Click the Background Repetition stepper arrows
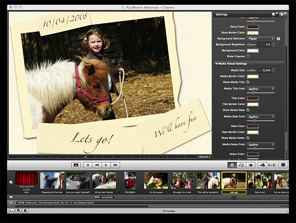 [273, 45]
